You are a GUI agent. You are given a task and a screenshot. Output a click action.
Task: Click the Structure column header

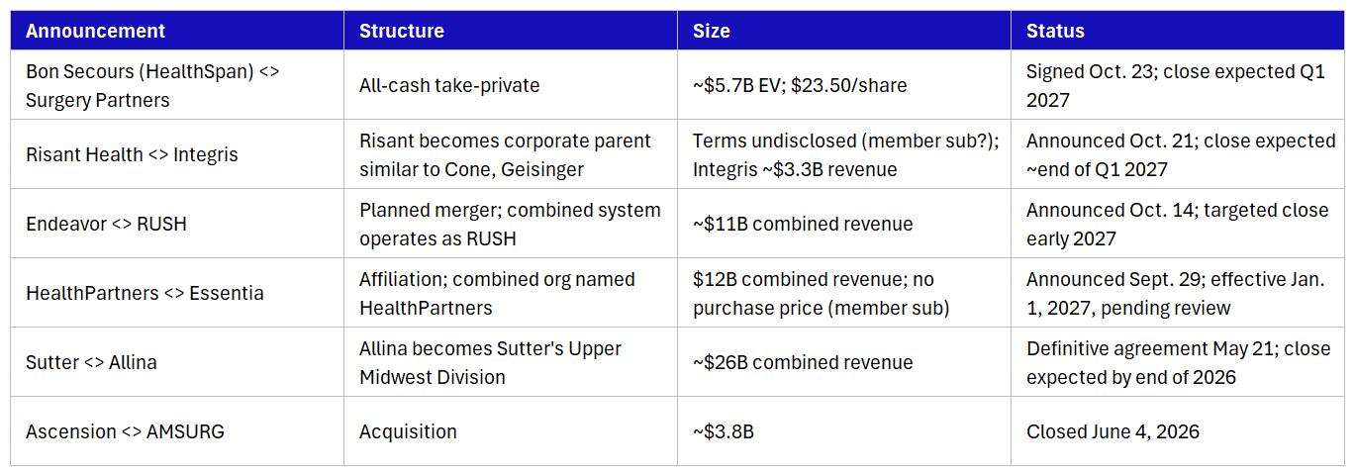coord(511,31)
